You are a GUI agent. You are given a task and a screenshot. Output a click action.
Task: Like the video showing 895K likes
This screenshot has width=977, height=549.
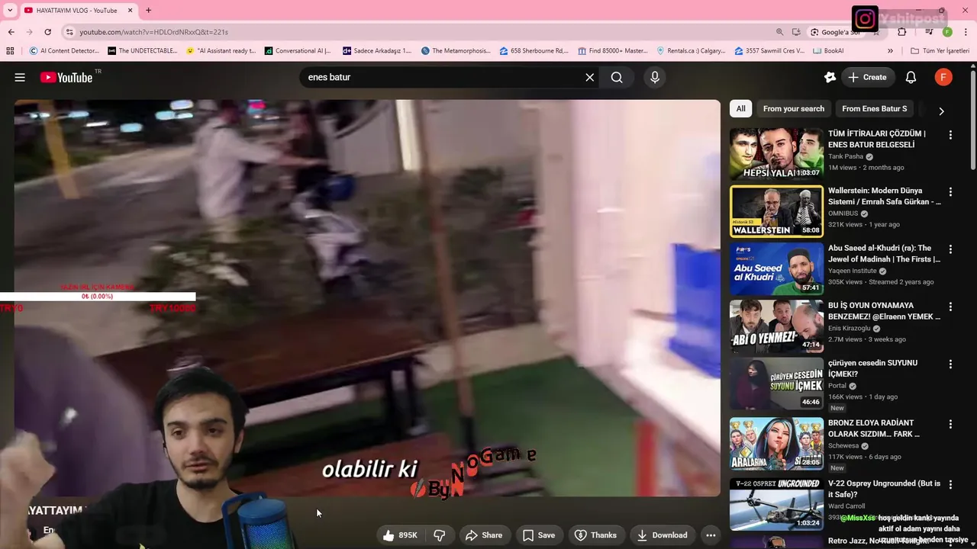click(400, 535)
